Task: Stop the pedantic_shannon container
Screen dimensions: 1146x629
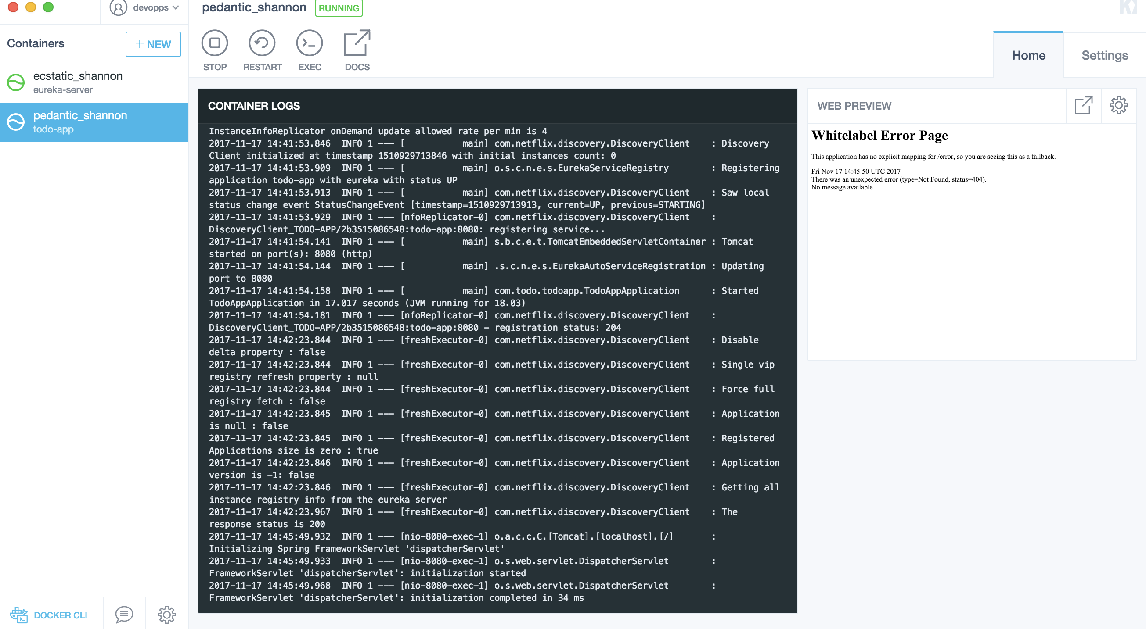Action: [214, 43]
